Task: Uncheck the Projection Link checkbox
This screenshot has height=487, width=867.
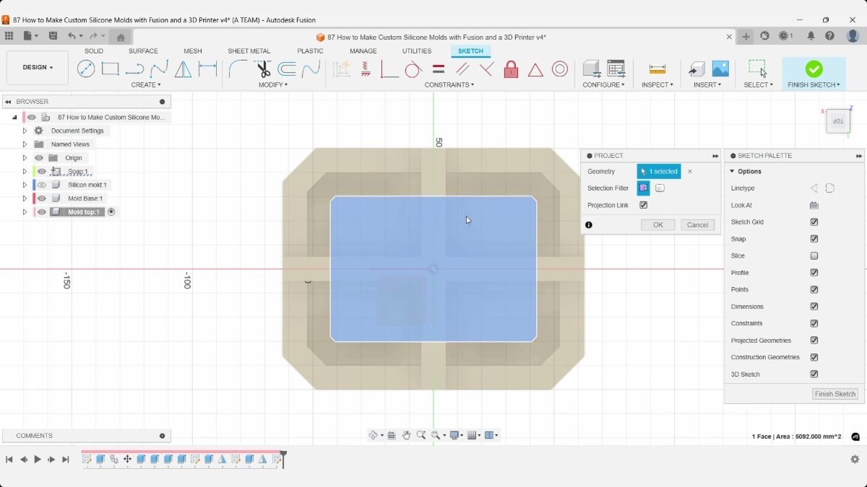Action: (x=644, y=206)
